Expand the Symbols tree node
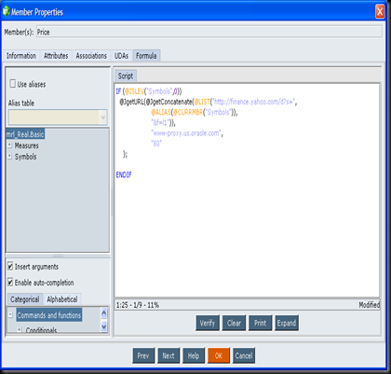The width and height of the screenshot is (391, 374). click(x=9, y=156)
